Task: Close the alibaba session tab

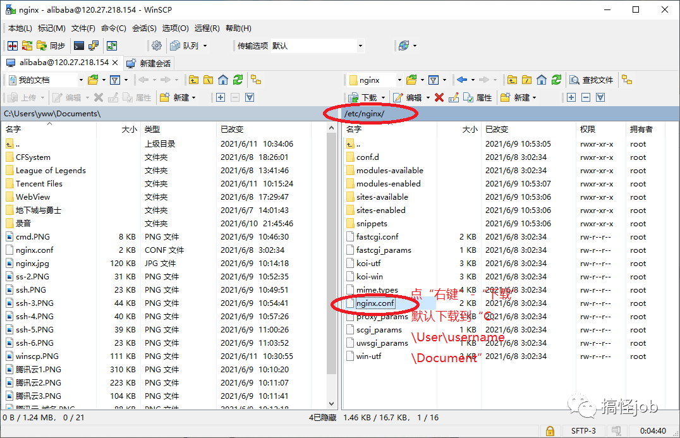Action: click(x=115, y=63)
